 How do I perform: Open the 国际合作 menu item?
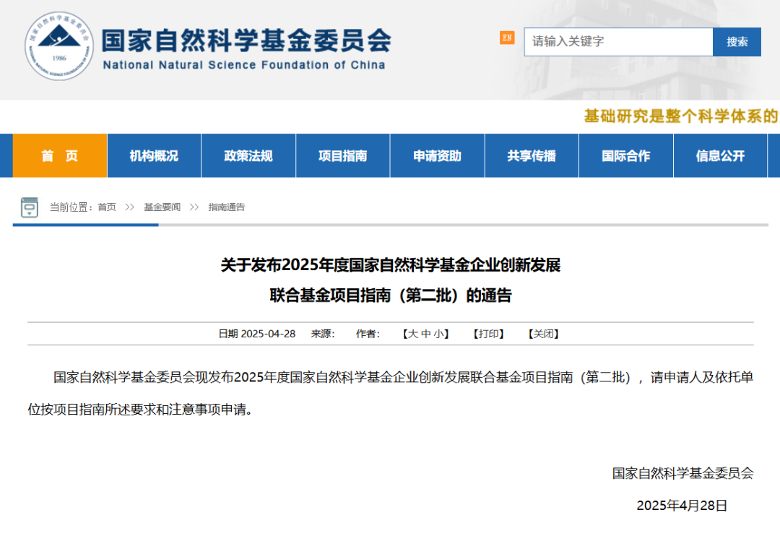click(626, 156)
